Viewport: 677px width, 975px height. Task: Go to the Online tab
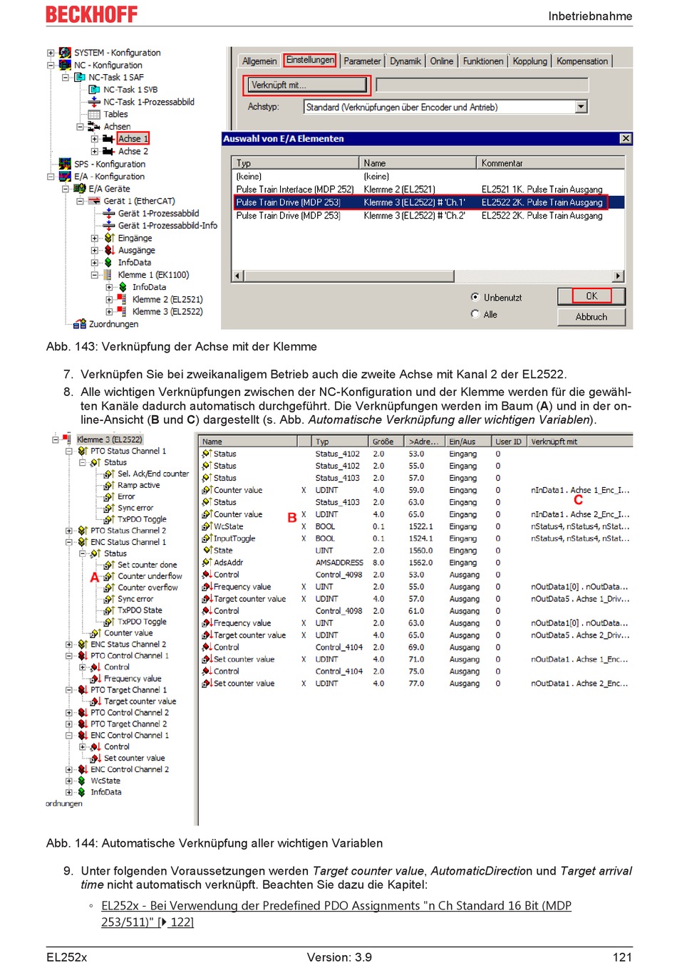[x=442, y=61]
